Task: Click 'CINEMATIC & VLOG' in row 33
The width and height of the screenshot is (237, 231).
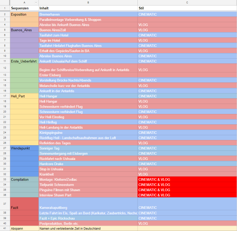Action: pos(187,179)
